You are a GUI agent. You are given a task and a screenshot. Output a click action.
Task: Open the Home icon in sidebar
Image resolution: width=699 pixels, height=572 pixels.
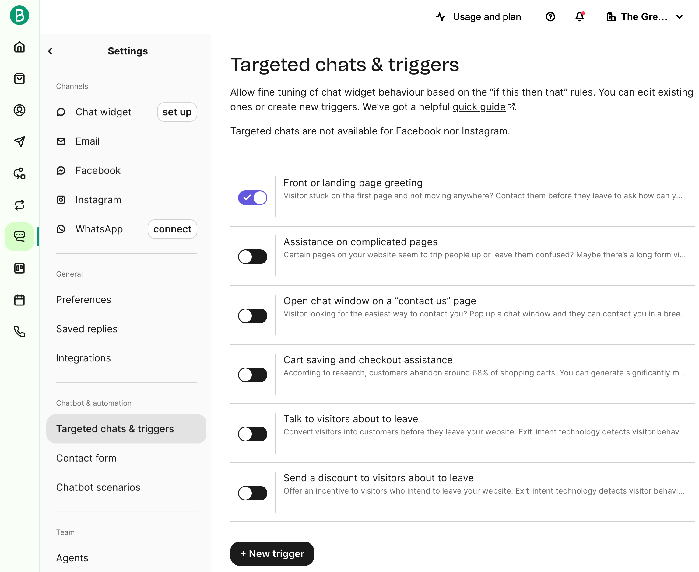(19, 47)
